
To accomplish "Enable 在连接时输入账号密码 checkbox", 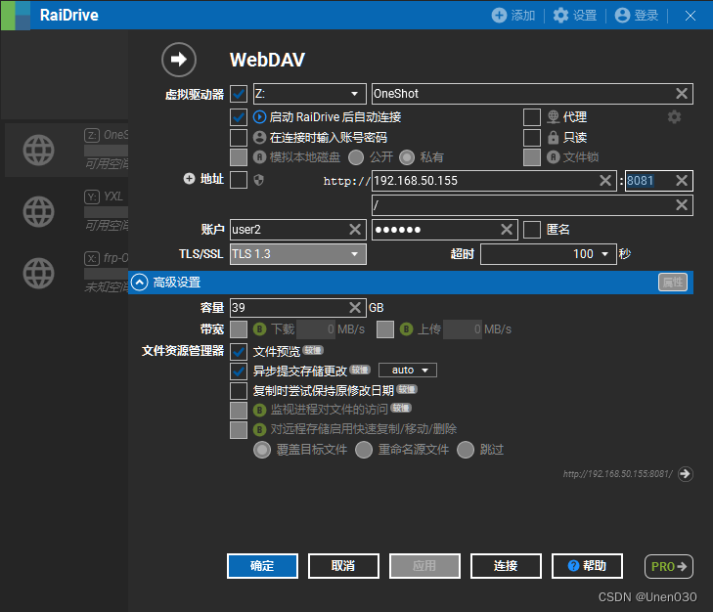I will 239,137.
